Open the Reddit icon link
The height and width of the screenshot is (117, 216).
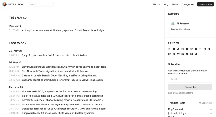169,54
